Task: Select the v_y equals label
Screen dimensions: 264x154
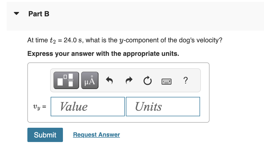Action: click(40, 107)
